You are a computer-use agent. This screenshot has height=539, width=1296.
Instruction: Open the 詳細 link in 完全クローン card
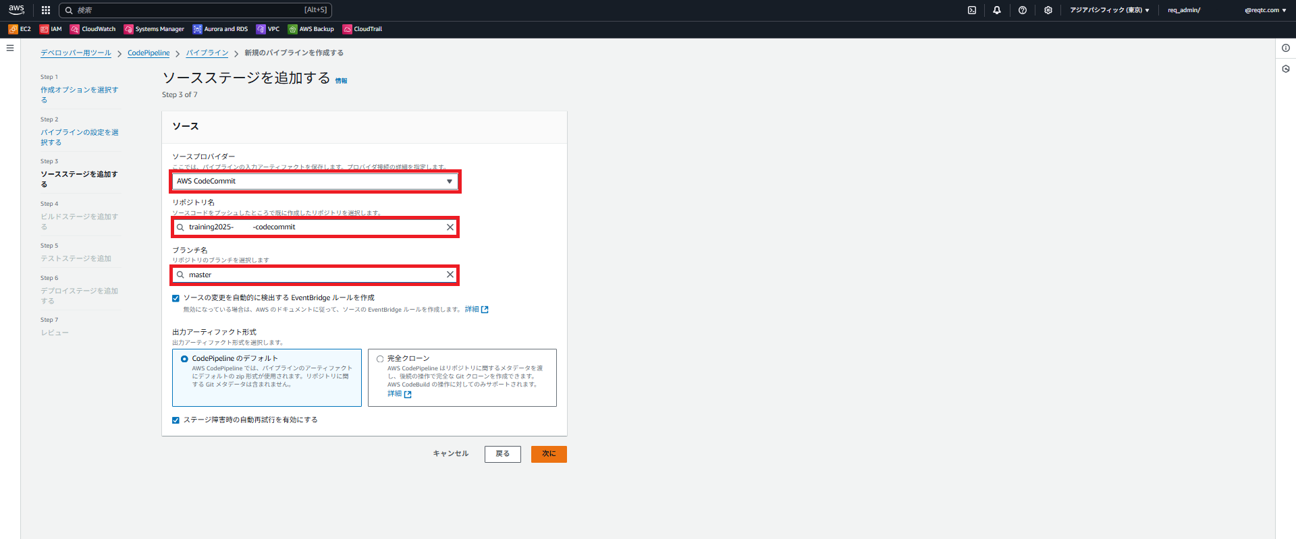pos(394,394)
